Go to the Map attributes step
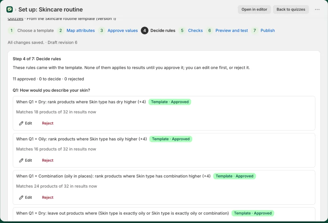Viewport: 328px width, 223px height. (x=80, y=30)
